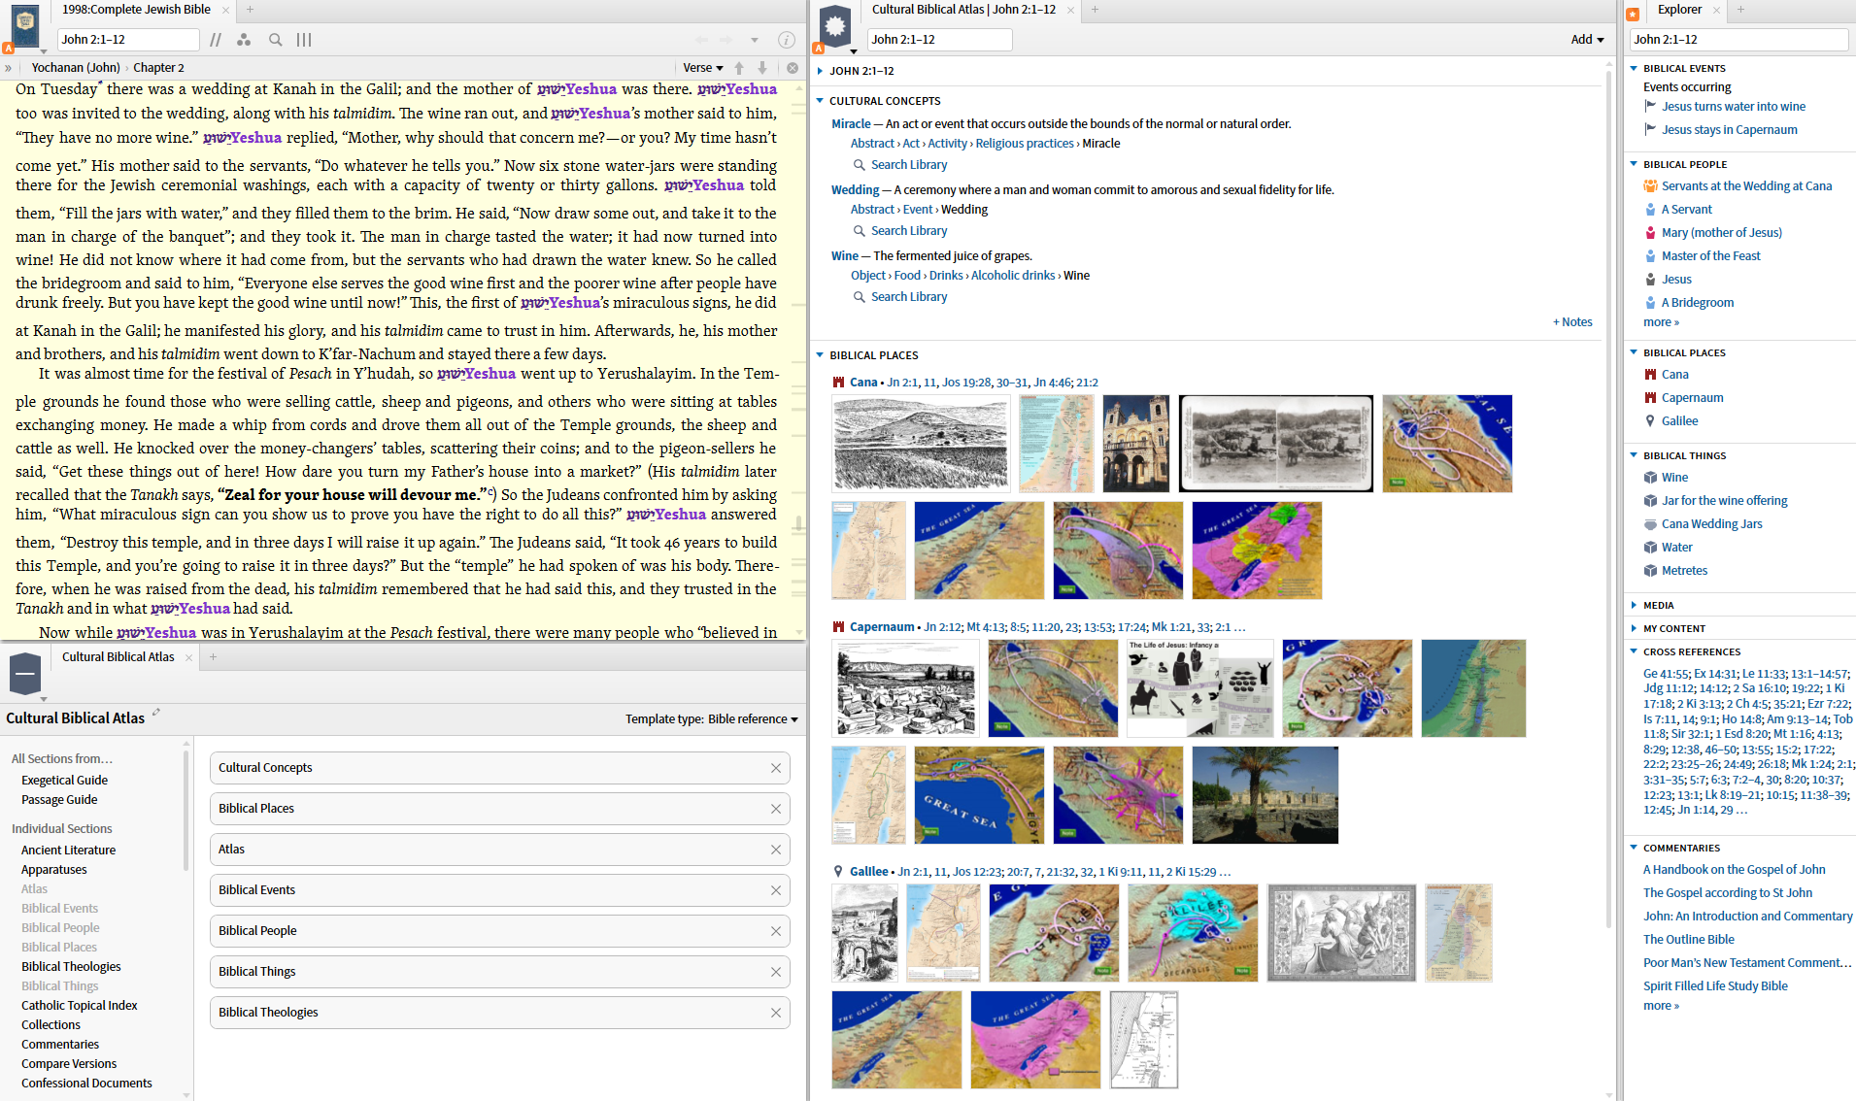Screen dimensions: 1856x1101
Task: Click + Notes link in Cultural Concepts
Action: coord(1572,322)
